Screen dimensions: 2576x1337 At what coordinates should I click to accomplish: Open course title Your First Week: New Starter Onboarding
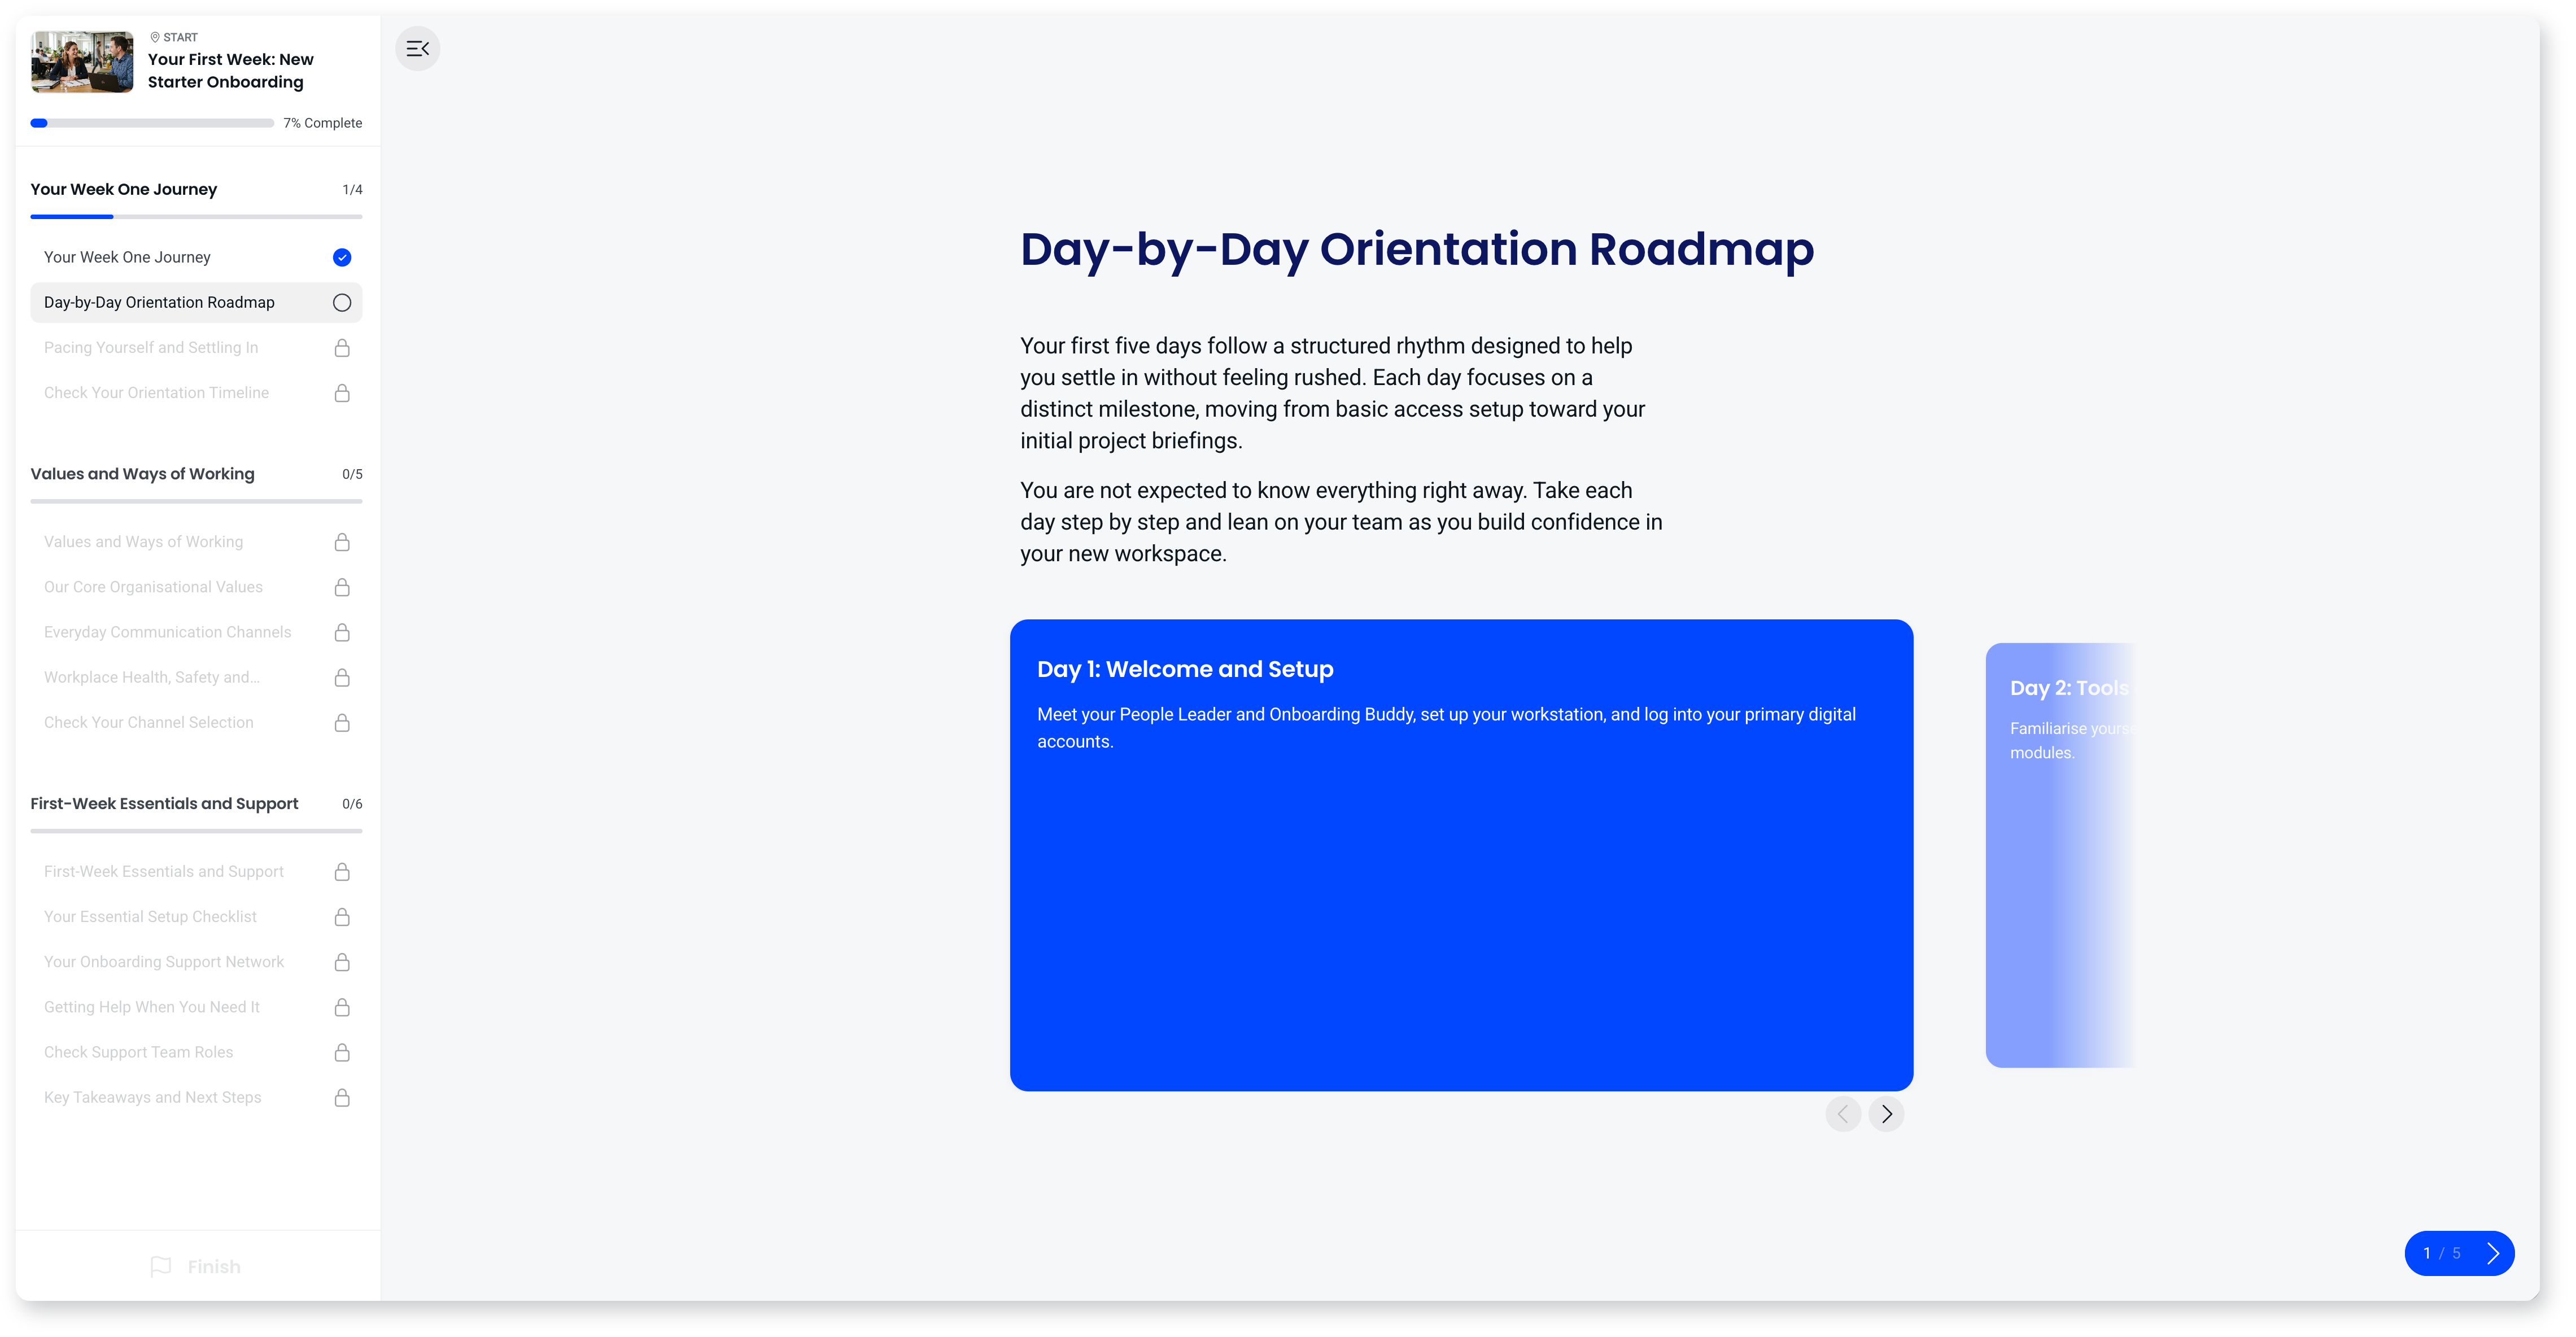point(231,71)
